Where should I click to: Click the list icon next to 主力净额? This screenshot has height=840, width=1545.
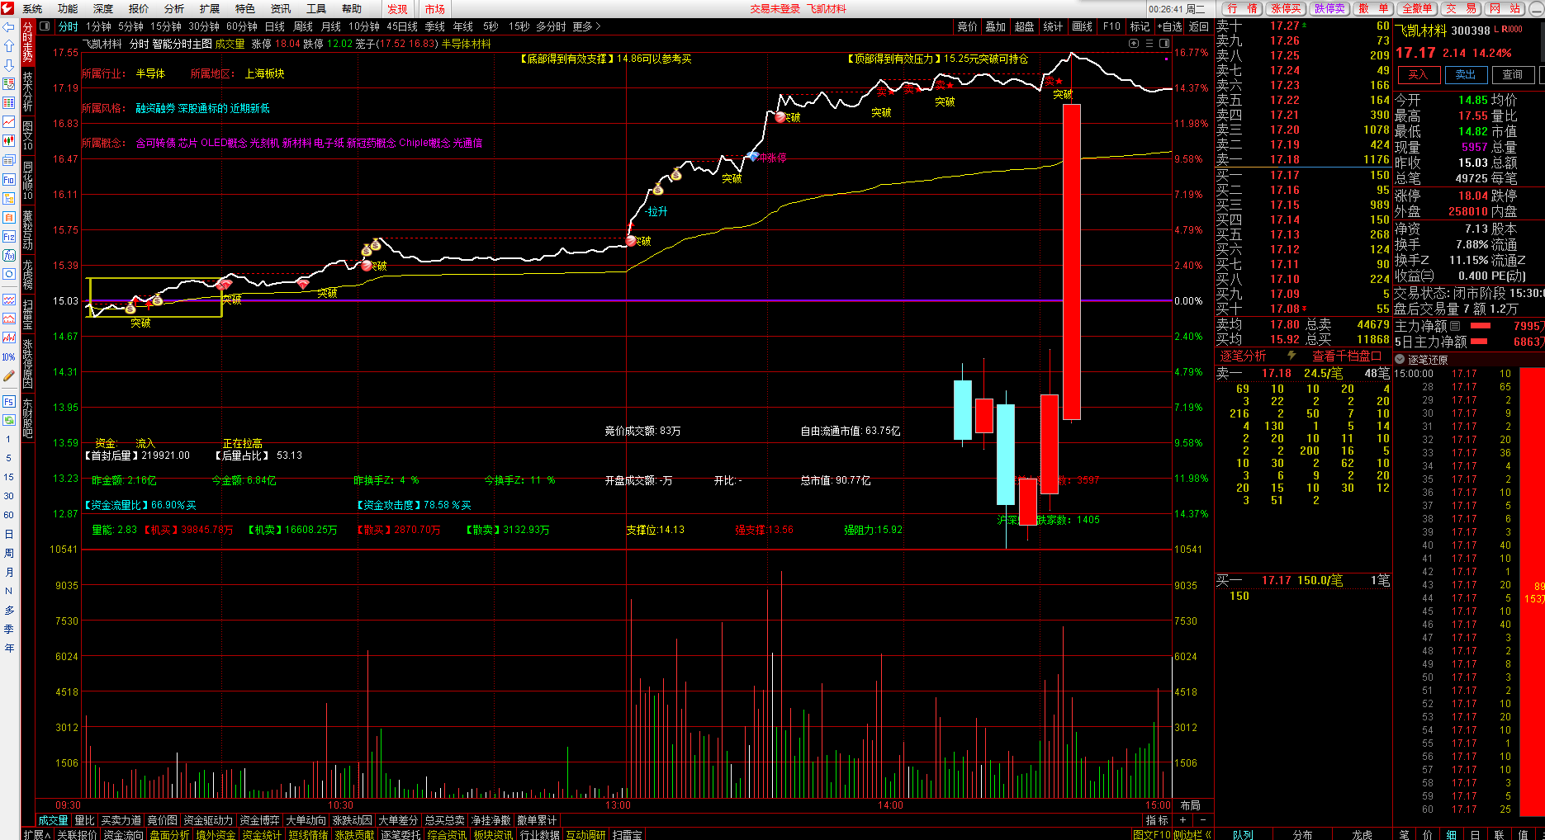pos(1455,326)
